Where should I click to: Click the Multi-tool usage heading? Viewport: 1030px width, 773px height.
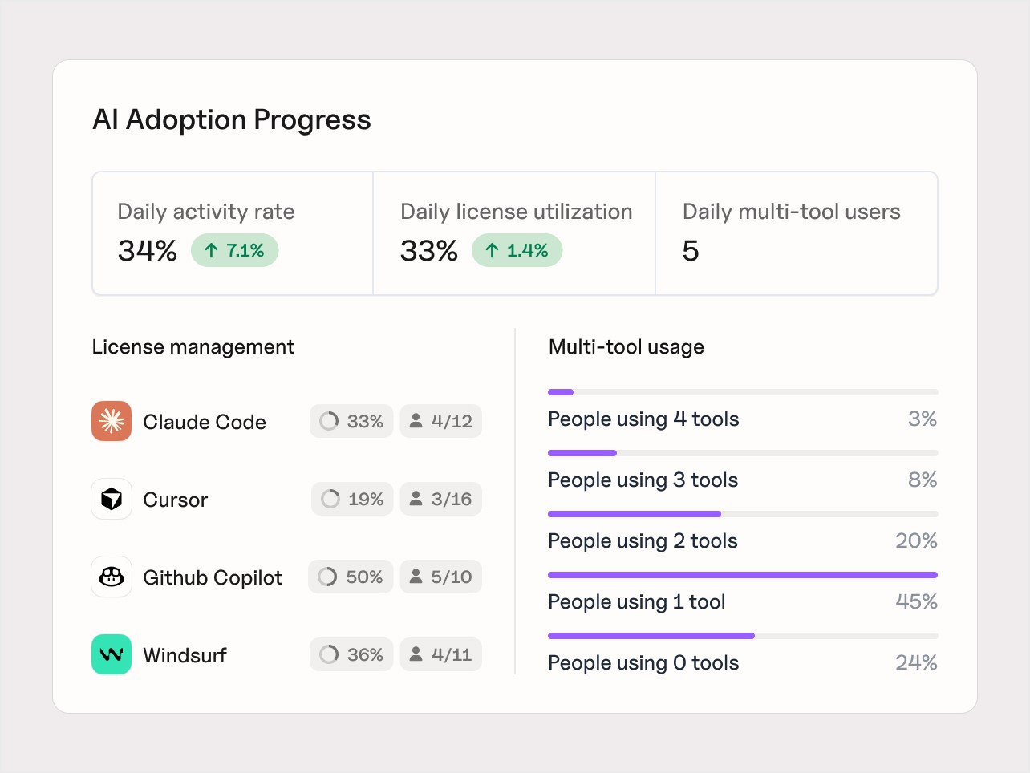pos(626,347)
